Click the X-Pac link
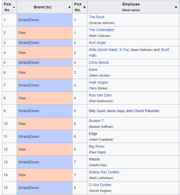This screenshot has width=180, height=195. (x=124, y=50)
